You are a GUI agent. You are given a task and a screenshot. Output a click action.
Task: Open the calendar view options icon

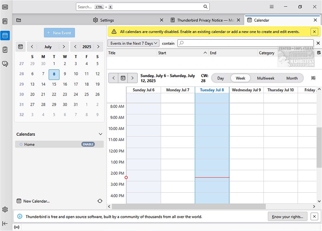pyautogui.click(x=313, y=78)
